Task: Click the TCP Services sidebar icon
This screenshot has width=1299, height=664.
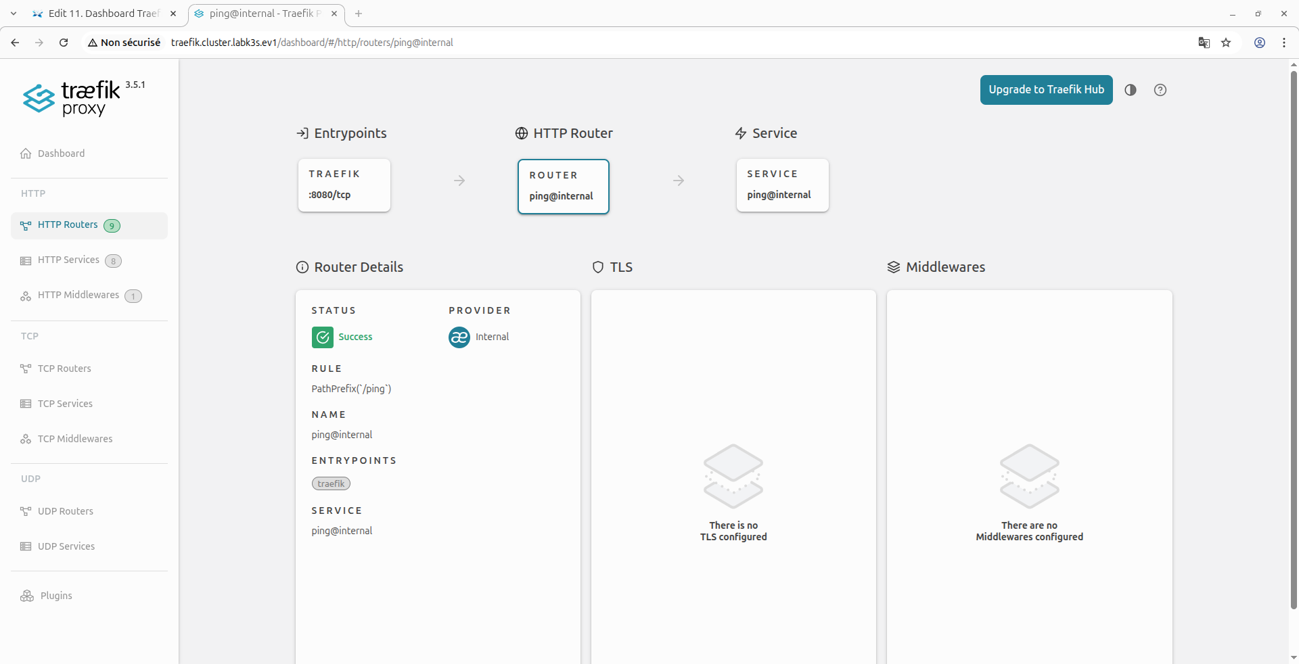Action: coord(26,404)
